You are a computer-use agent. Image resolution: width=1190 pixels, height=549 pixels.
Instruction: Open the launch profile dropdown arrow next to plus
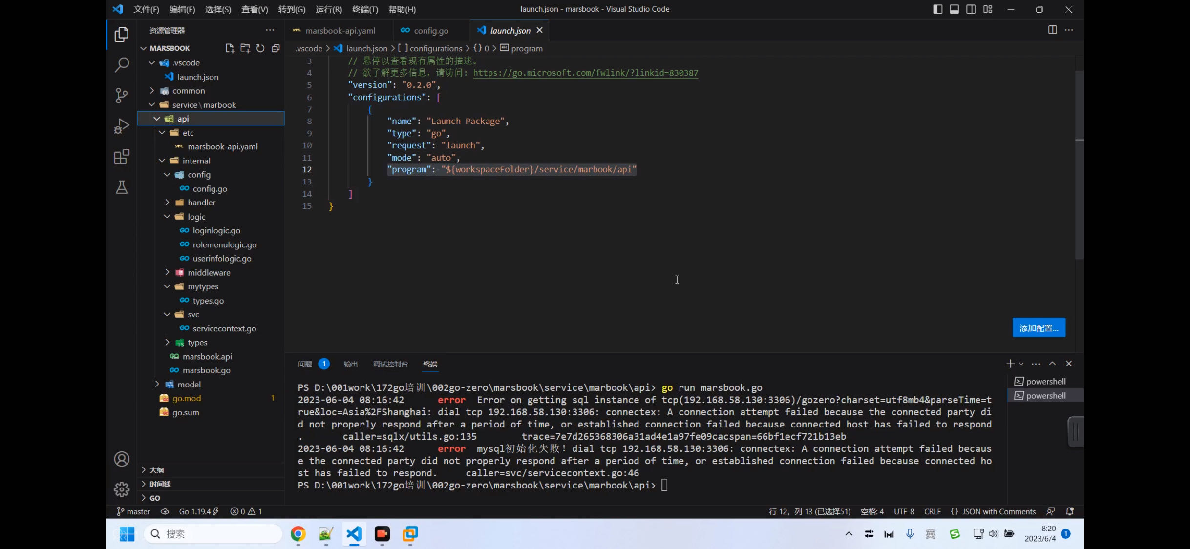point(1021,364)
